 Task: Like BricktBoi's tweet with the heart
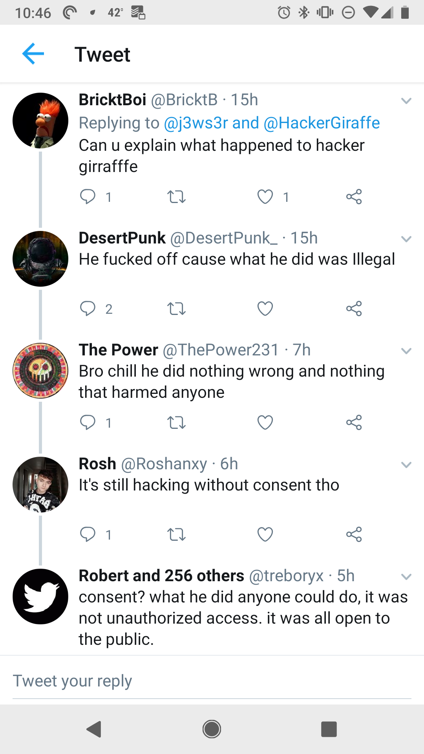pyautogui.click(x=265, y=196)
